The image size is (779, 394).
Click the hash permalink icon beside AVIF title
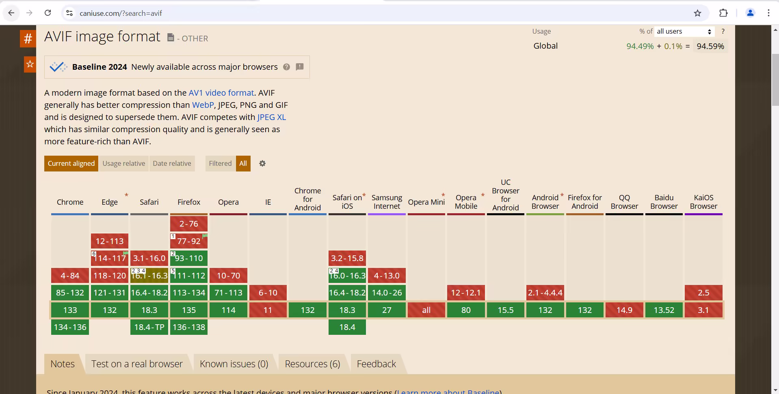pyautogui.click(x=28, y=39)
